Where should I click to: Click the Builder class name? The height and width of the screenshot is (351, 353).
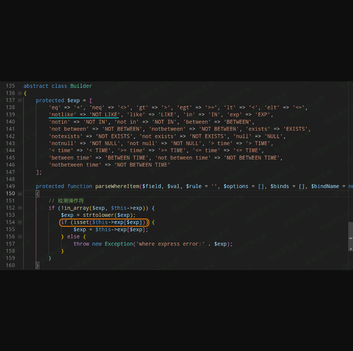[81, 86]
